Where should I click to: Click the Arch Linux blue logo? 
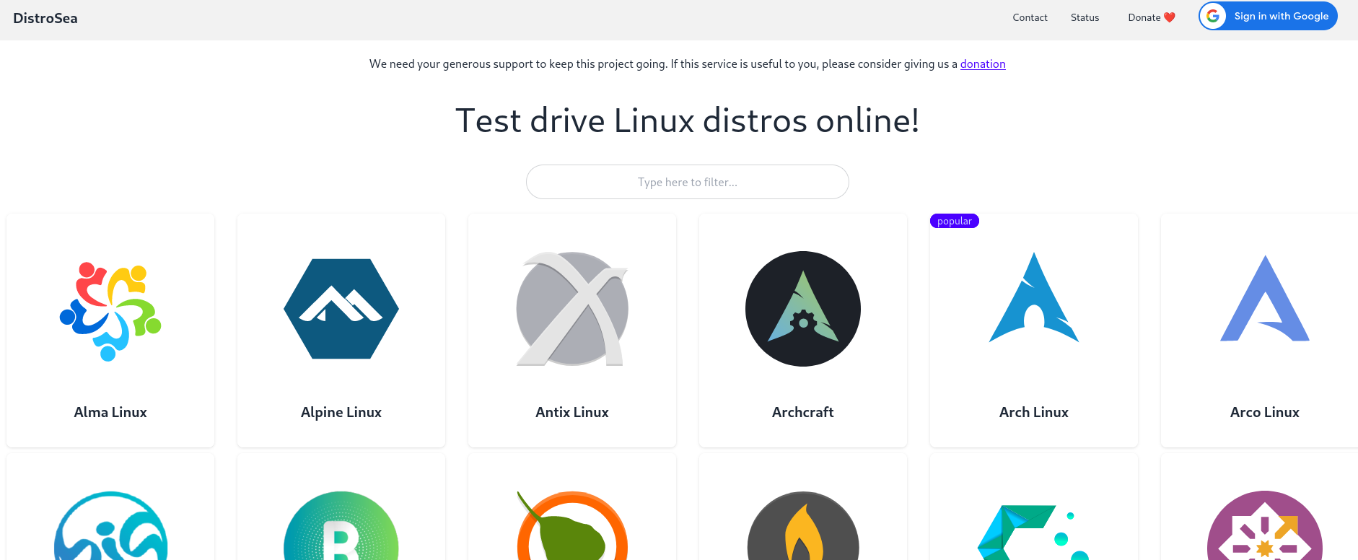click(1034, 297)
